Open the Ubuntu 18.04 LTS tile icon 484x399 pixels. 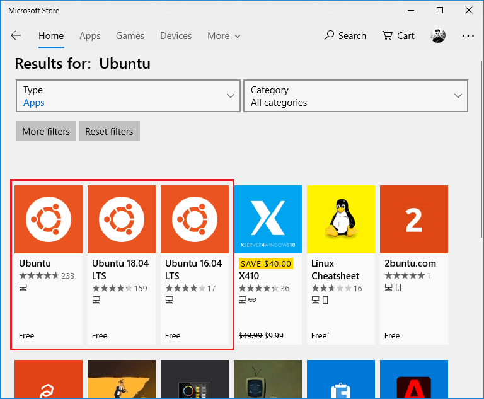click(122, 219)
